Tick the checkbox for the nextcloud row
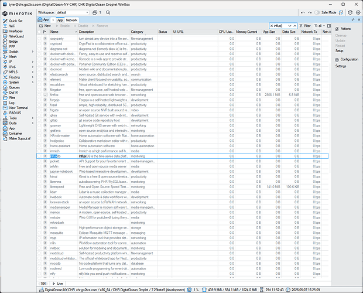The image size is (363, 293). click(39, 253)
